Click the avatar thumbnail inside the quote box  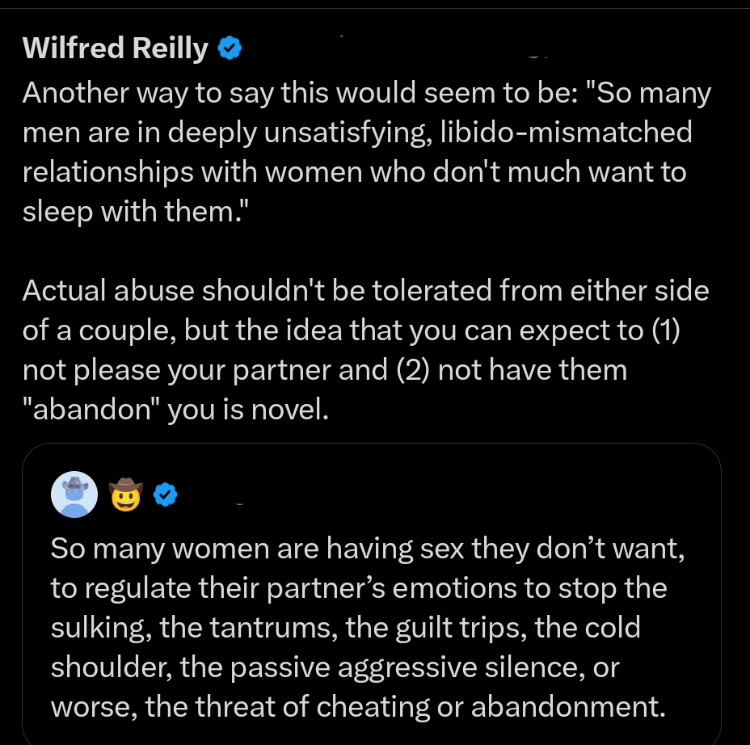click(74, 494)
